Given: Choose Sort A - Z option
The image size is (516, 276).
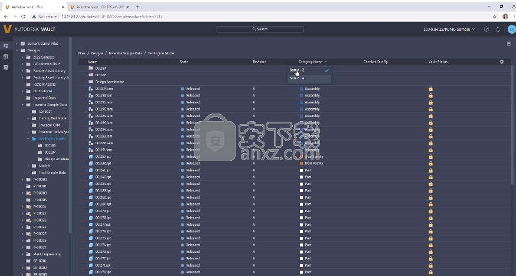Looking at the screenshot, I should coord(309,70).
